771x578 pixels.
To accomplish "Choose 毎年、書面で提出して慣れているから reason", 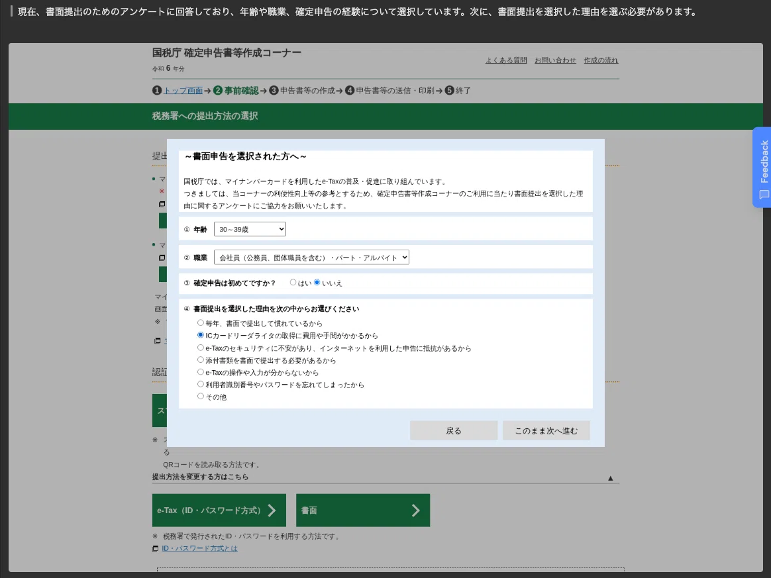I will pyautogui.click(x=201, y=323).
